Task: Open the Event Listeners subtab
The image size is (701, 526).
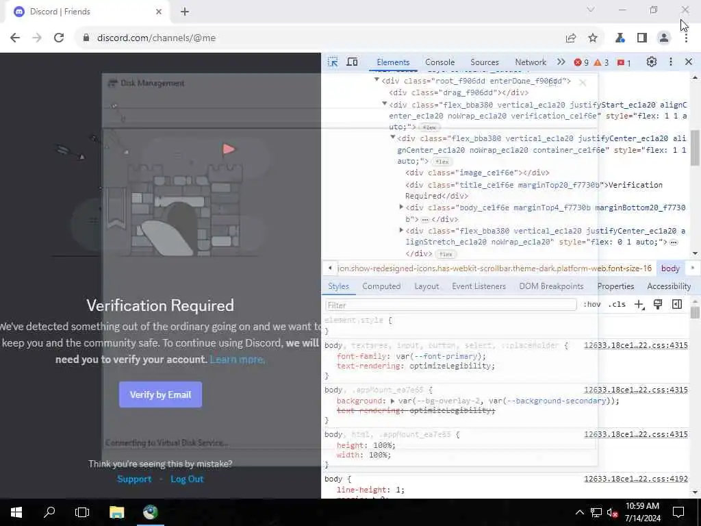Action: click(479, 286)
